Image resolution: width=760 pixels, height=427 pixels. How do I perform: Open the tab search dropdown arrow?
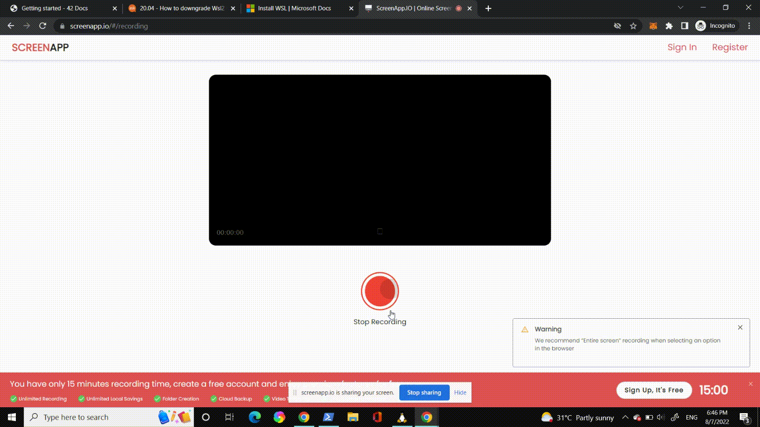680,7
